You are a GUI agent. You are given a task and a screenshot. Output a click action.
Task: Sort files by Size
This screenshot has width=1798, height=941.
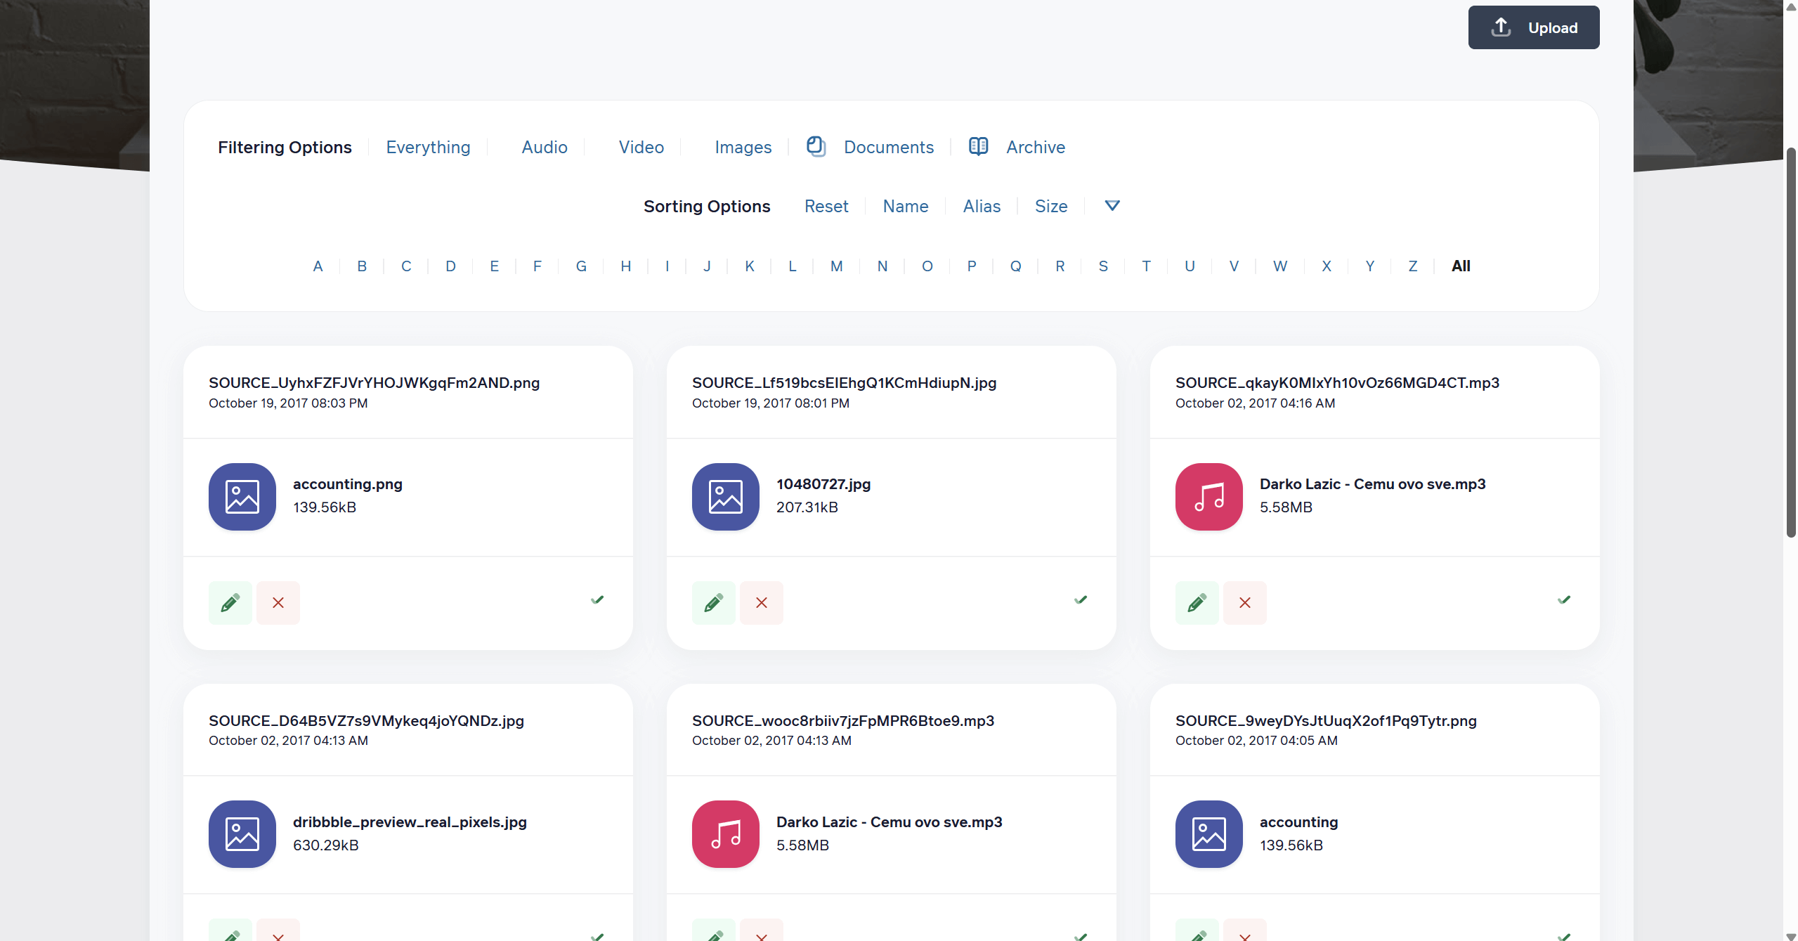[1050, 206]
